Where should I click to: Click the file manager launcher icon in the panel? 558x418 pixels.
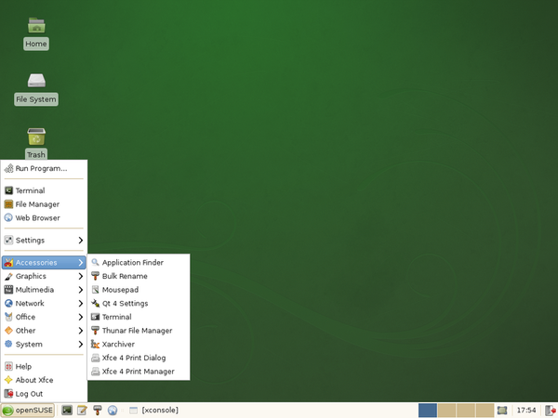97,411
